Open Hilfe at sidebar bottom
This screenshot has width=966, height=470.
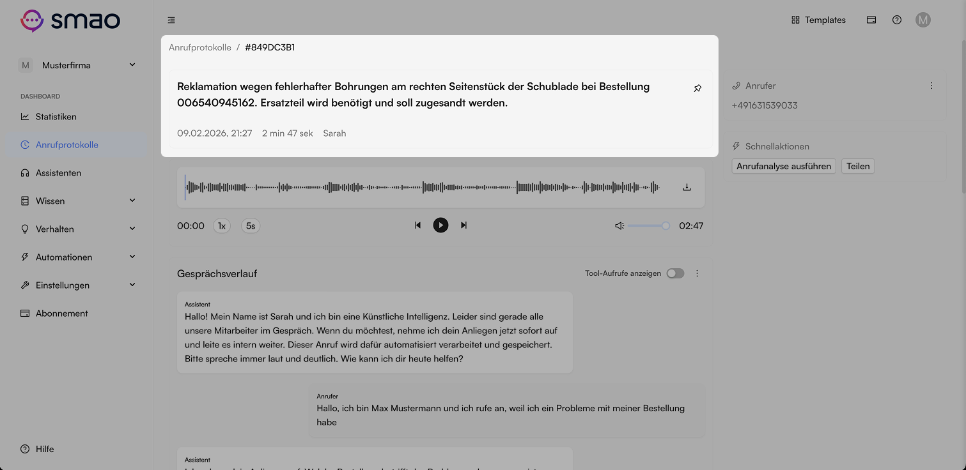pos(37,449)
